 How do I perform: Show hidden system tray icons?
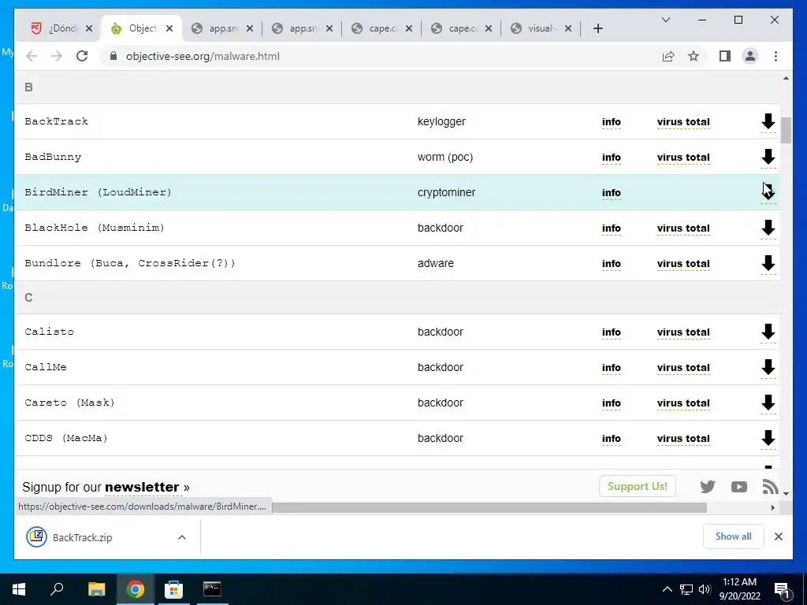[x=667, y=589]
